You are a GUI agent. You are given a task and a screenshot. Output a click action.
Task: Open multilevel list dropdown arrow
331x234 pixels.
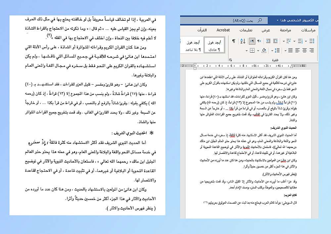coord(284,41)
